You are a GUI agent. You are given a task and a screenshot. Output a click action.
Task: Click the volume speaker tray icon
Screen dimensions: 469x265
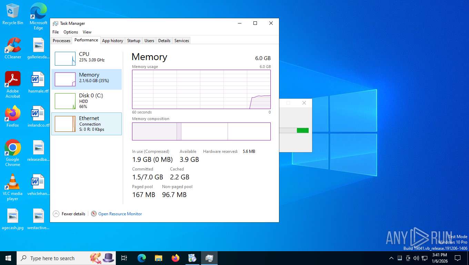pyautogui.click(x=416, y=258)
